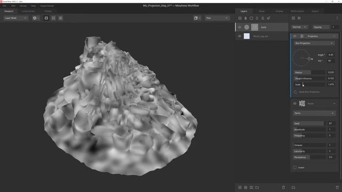Viewport: 342px width, 192px height.
Task: Click the Reset Box Projection text
Action: (309, 92)
